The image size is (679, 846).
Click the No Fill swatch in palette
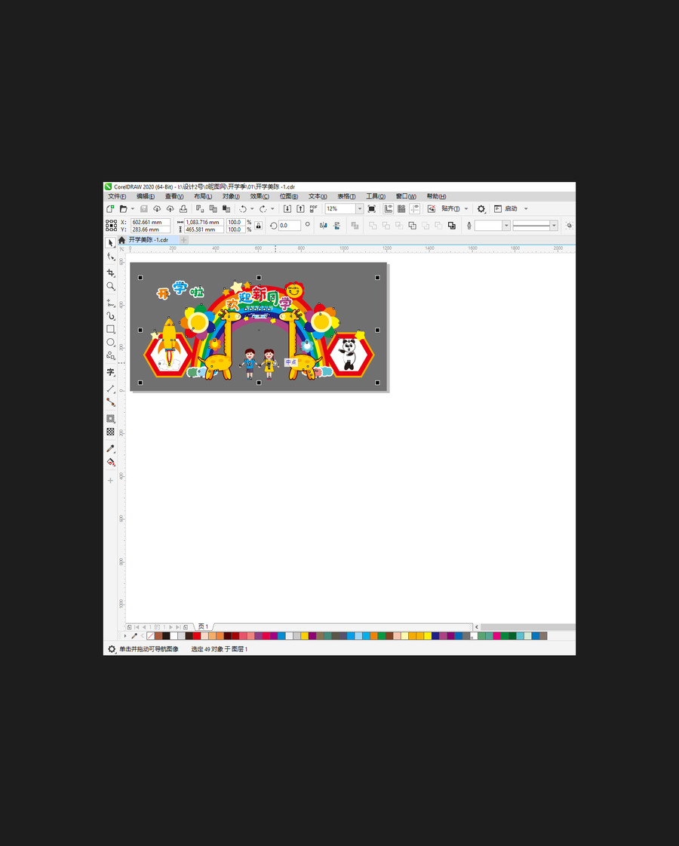click(150, 636)
